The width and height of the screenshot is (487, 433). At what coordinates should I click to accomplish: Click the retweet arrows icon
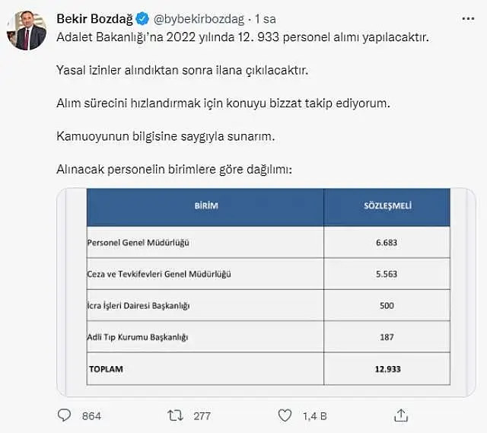click(x=175, y=415)
